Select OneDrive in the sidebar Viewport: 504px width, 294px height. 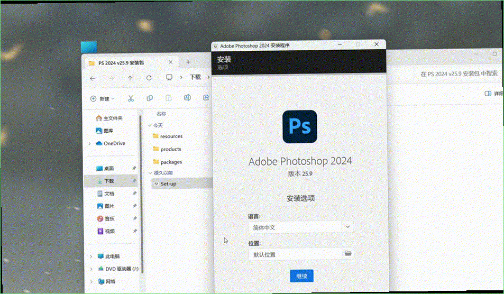[111, 143]
